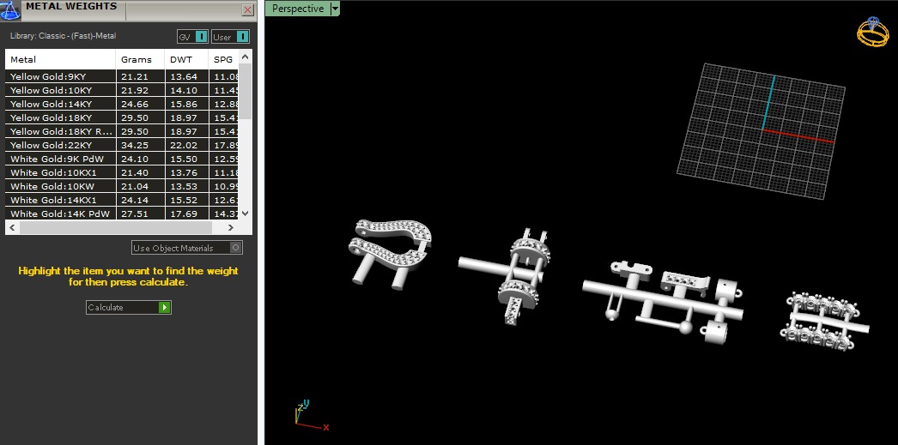898x445 pixels.
Task: Select the White Gold:10KX1 row
Action: (122, 172)
